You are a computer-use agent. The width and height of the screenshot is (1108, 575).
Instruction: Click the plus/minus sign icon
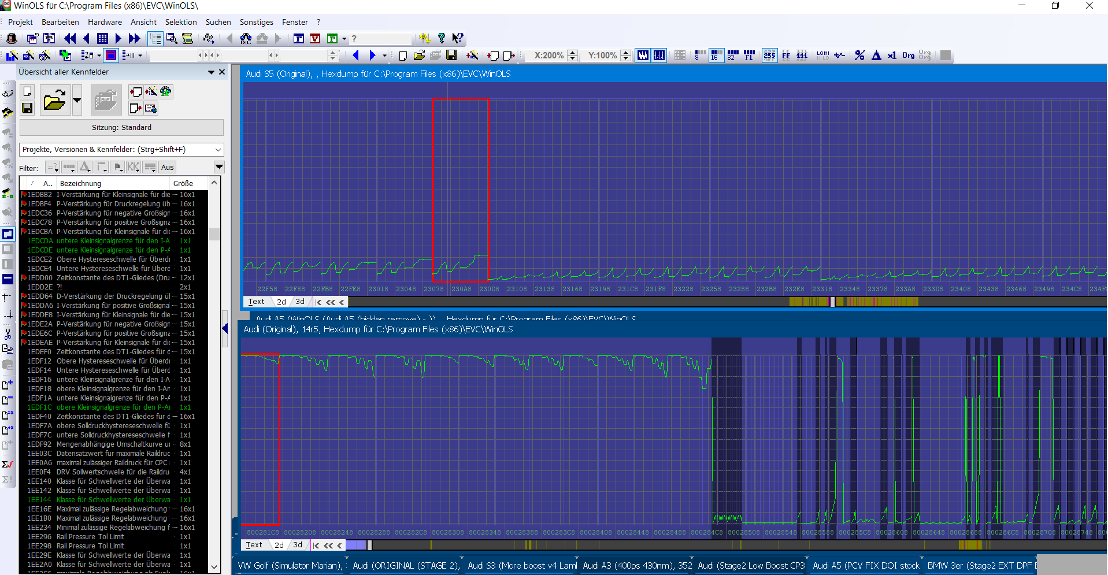pos(839,55)
